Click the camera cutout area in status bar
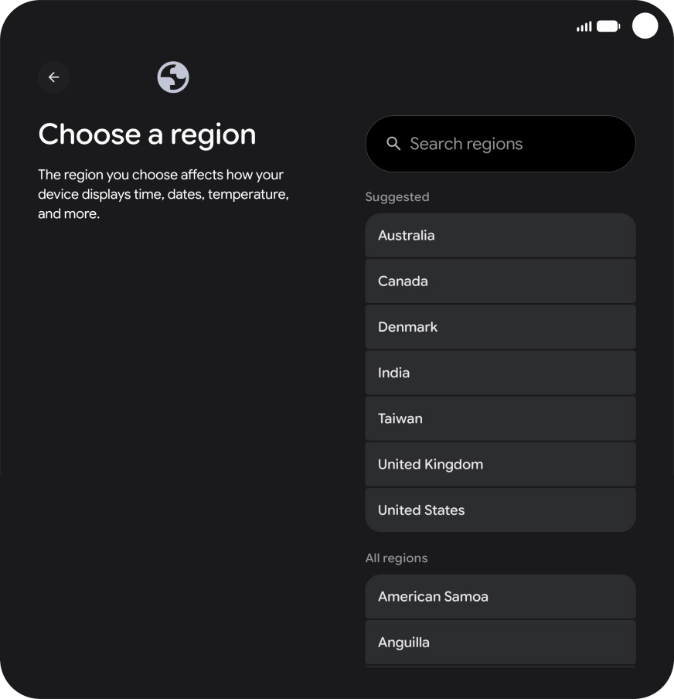Screen dimensions: 674x699 pos(645,26)
